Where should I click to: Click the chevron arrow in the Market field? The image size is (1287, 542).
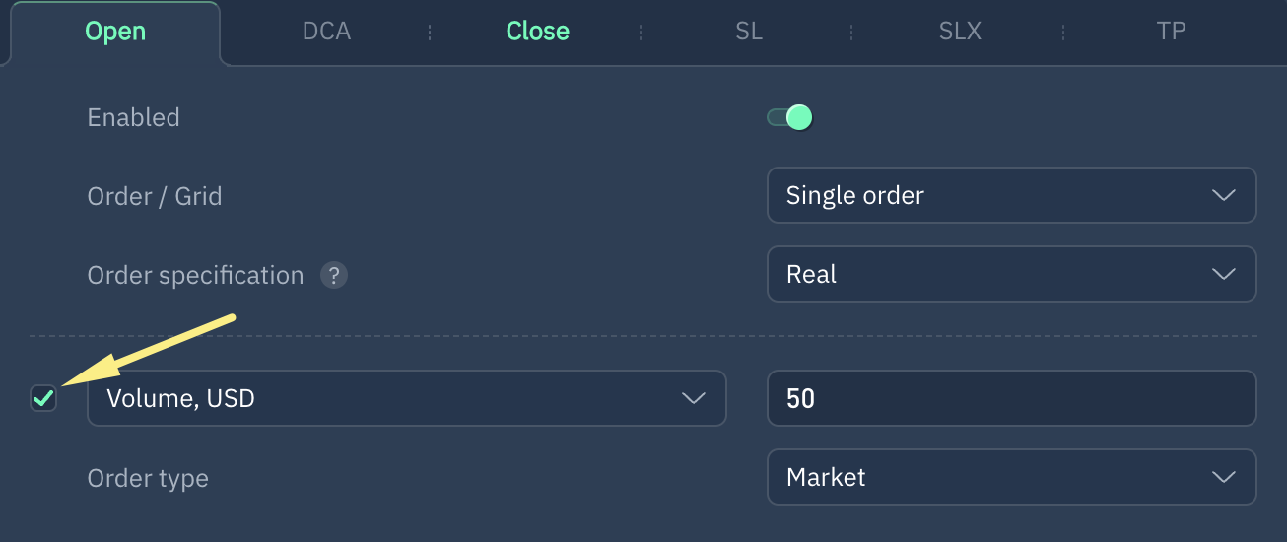click(1223, 477)
